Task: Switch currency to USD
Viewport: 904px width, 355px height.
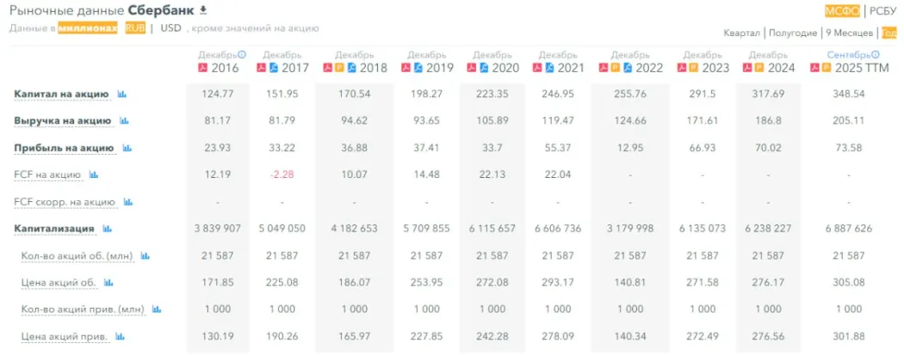Action: click(170, 28)
